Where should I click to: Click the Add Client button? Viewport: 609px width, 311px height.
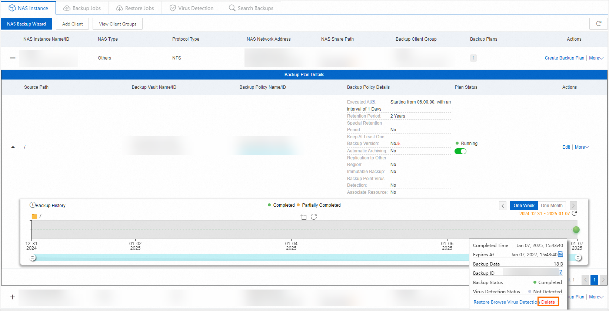click(x=73, y=24)
